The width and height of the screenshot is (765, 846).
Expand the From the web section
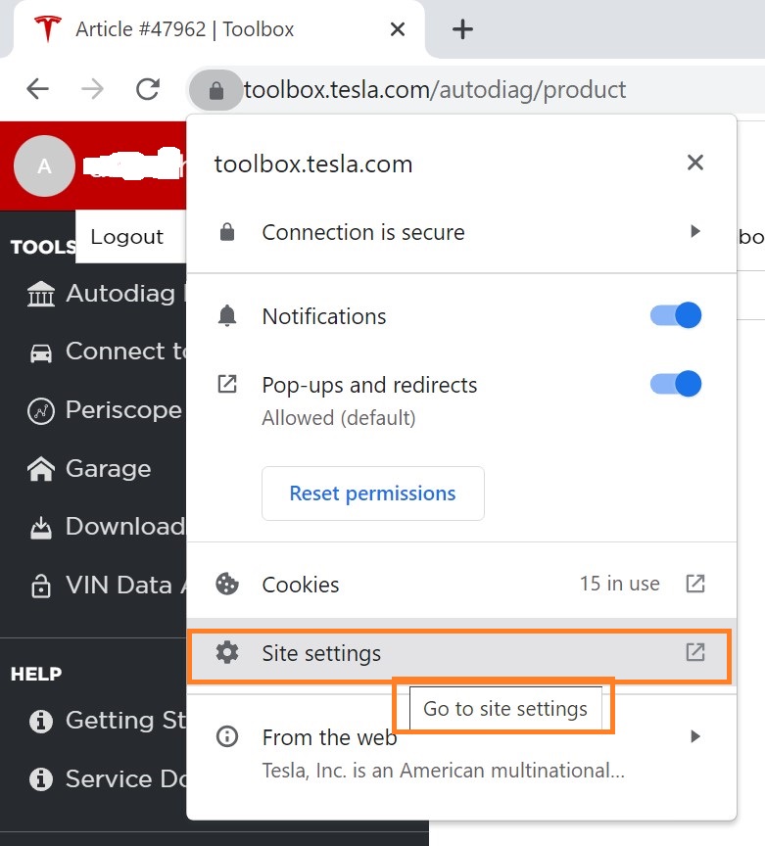(695, 736)
